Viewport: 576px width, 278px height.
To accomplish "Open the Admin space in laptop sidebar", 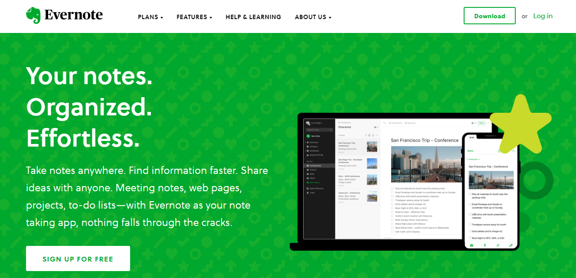I will [311, 178].
